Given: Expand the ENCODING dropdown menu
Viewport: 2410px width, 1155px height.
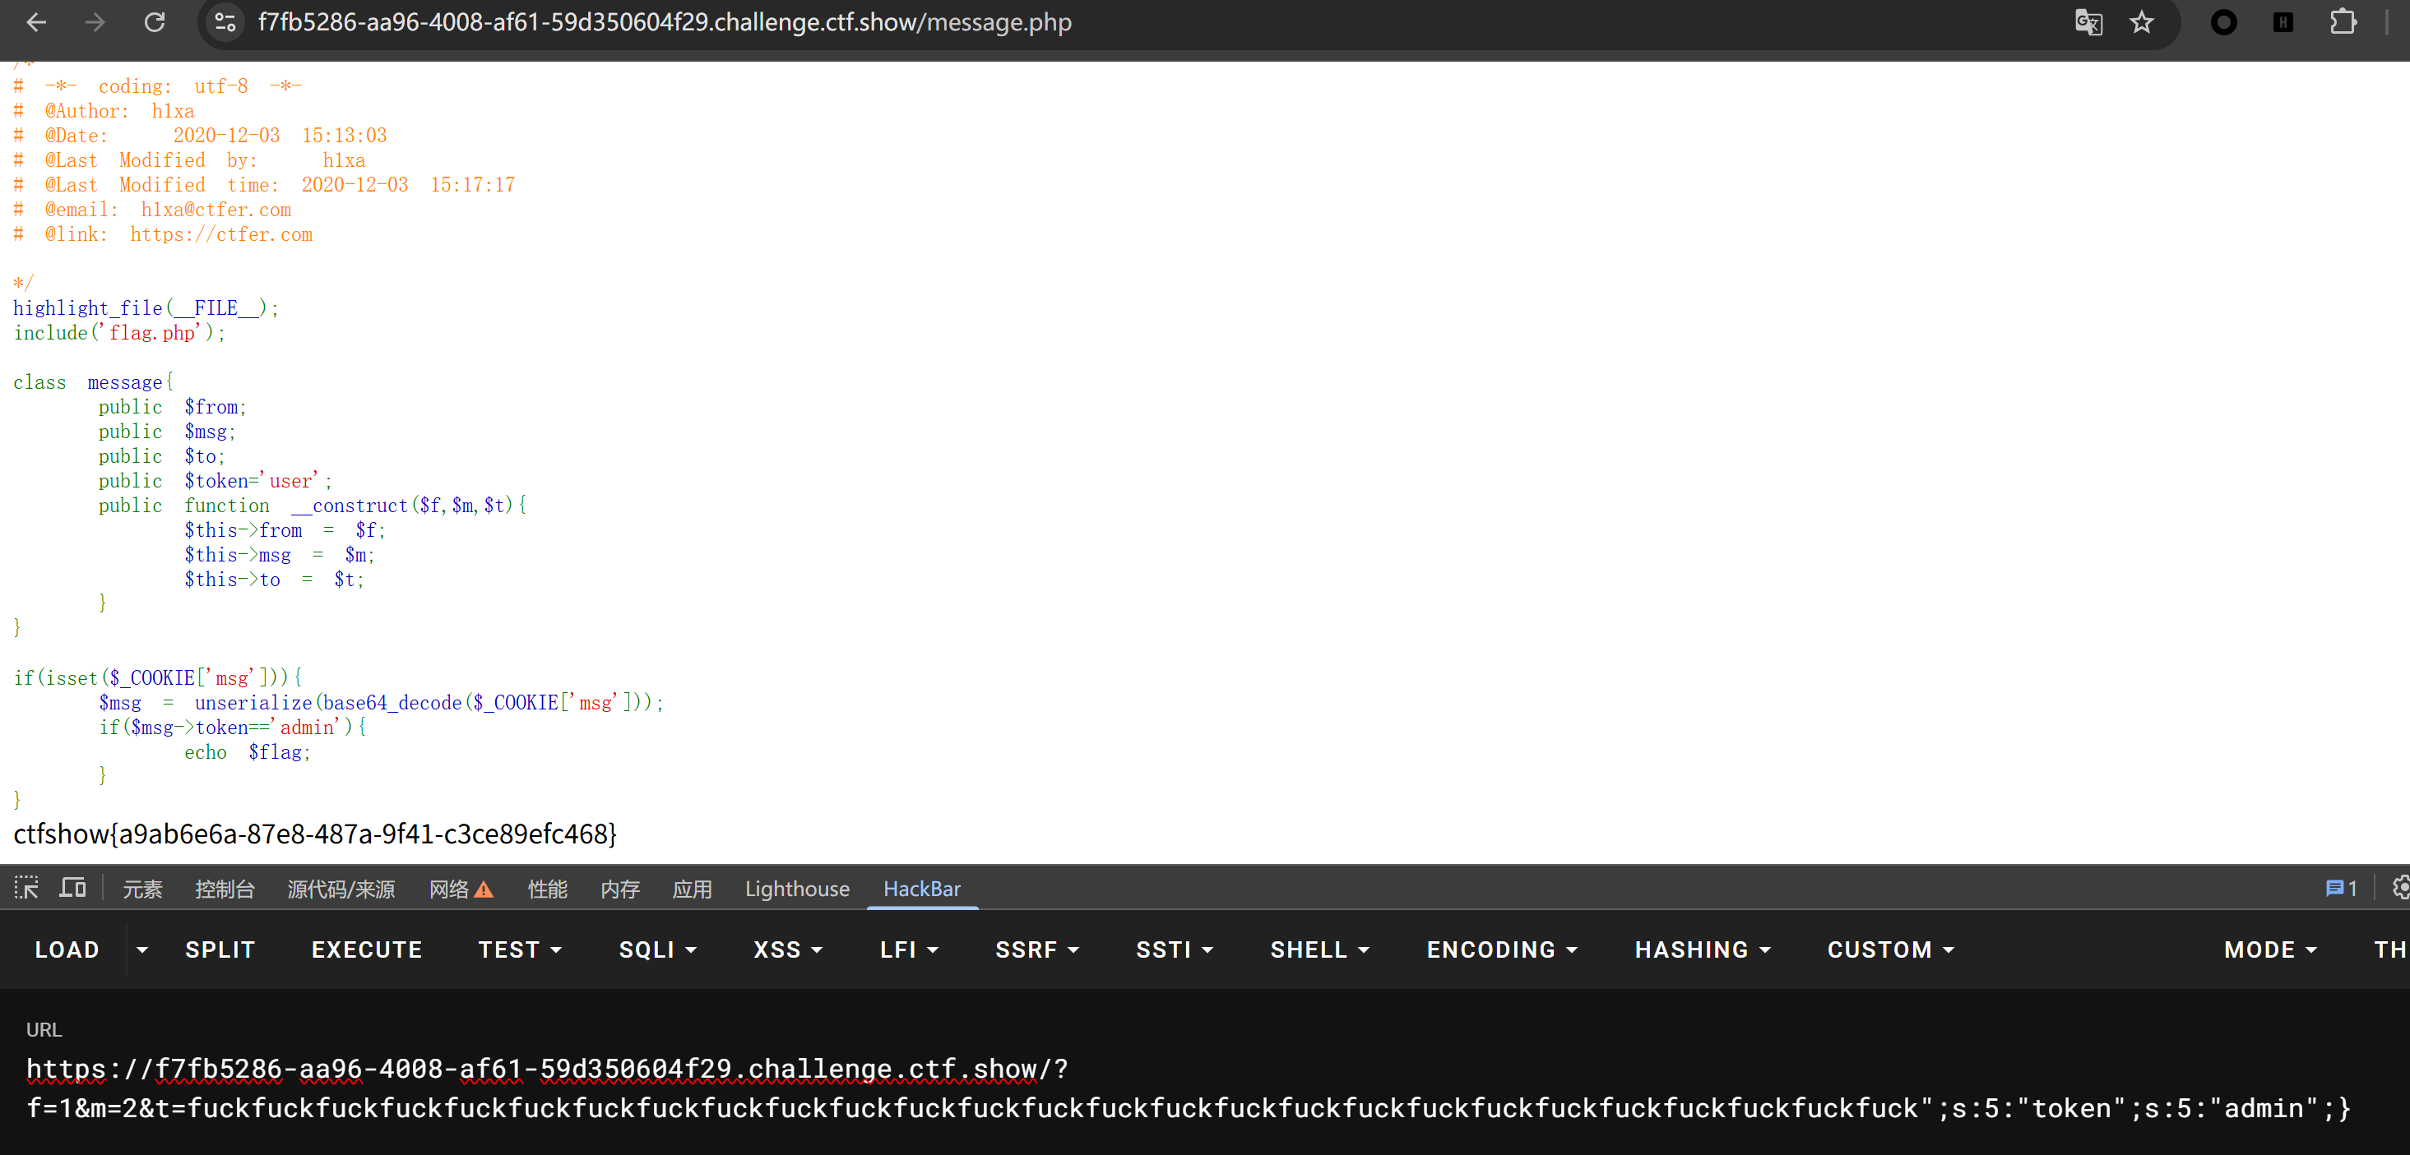Looking at the screenshot, I should (1502, 950).
